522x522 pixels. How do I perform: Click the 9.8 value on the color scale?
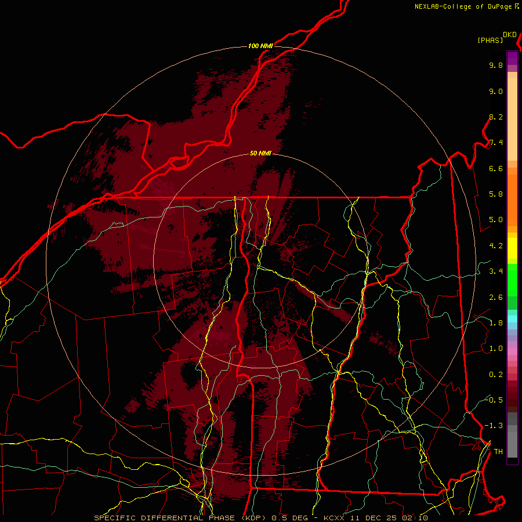[496, 65]
